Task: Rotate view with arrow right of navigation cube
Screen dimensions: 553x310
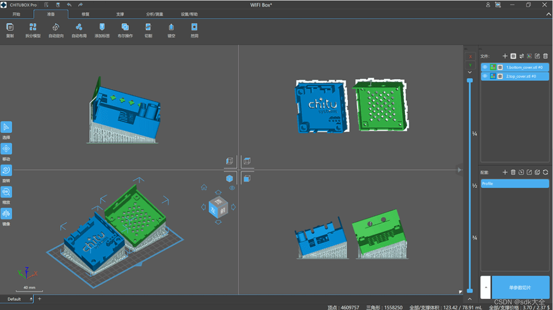Action: (x=233, y=207)
